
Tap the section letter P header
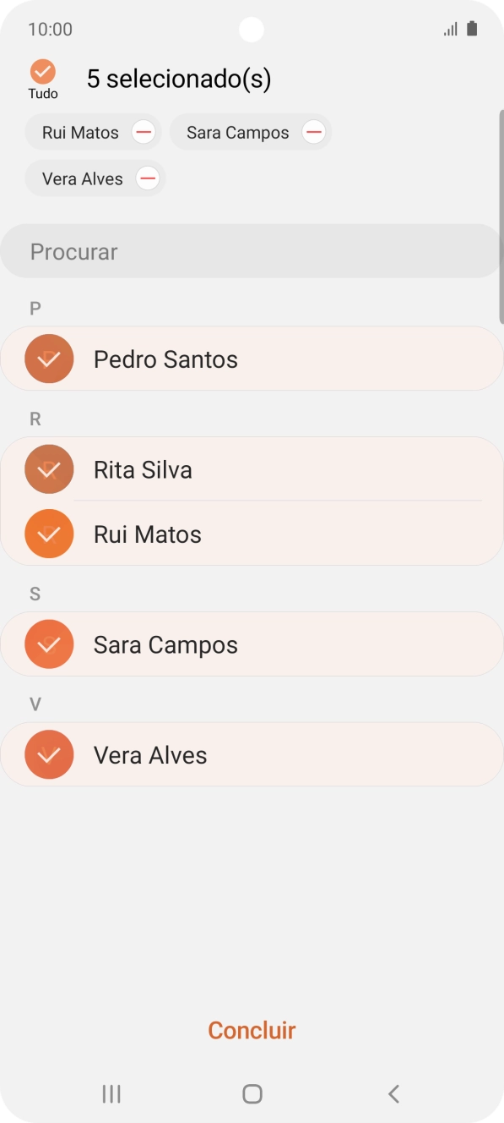(x=35, y=308)
